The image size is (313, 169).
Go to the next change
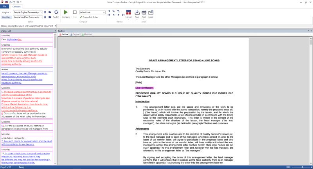[119, 15]
